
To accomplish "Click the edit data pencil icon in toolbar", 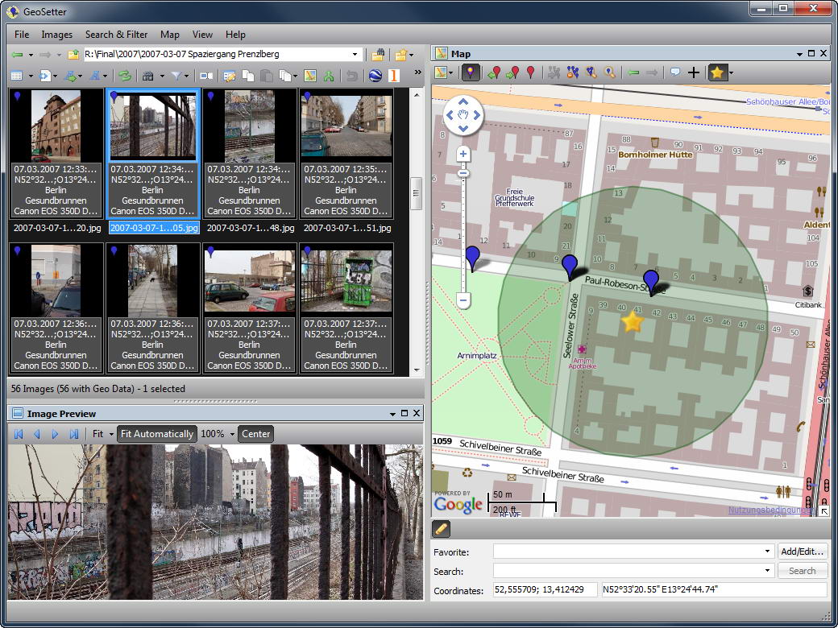I will tap(230, 76).
